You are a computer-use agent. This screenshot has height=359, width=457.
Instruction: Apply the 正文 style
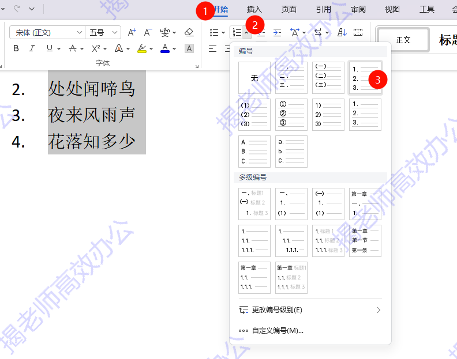(x=403, y=40)
